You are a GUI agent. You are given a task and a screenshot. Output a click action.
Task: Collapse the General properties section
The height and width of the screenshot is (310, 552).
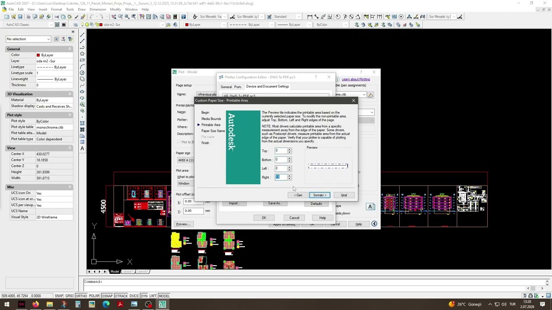69,49
